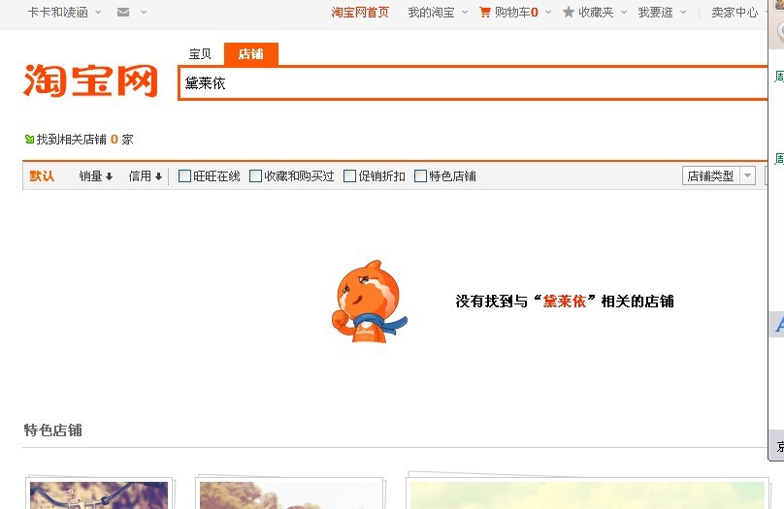This screenshot has width=784, height=509.
Task: Open the wide third featured shop thumbnail
Action: [587, 492]
